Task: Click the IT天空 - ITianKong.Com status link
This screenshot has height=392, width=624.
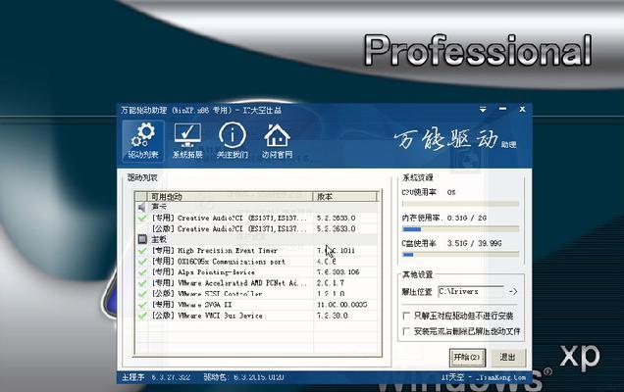Action: (484, 377)
